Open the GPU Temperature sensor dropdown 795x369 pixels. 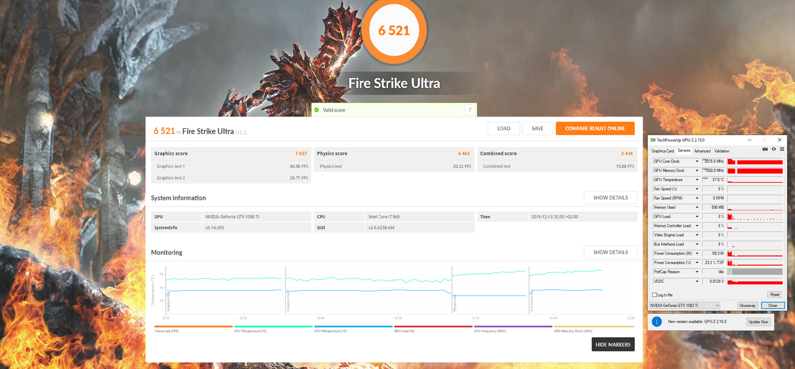[697, 180]
